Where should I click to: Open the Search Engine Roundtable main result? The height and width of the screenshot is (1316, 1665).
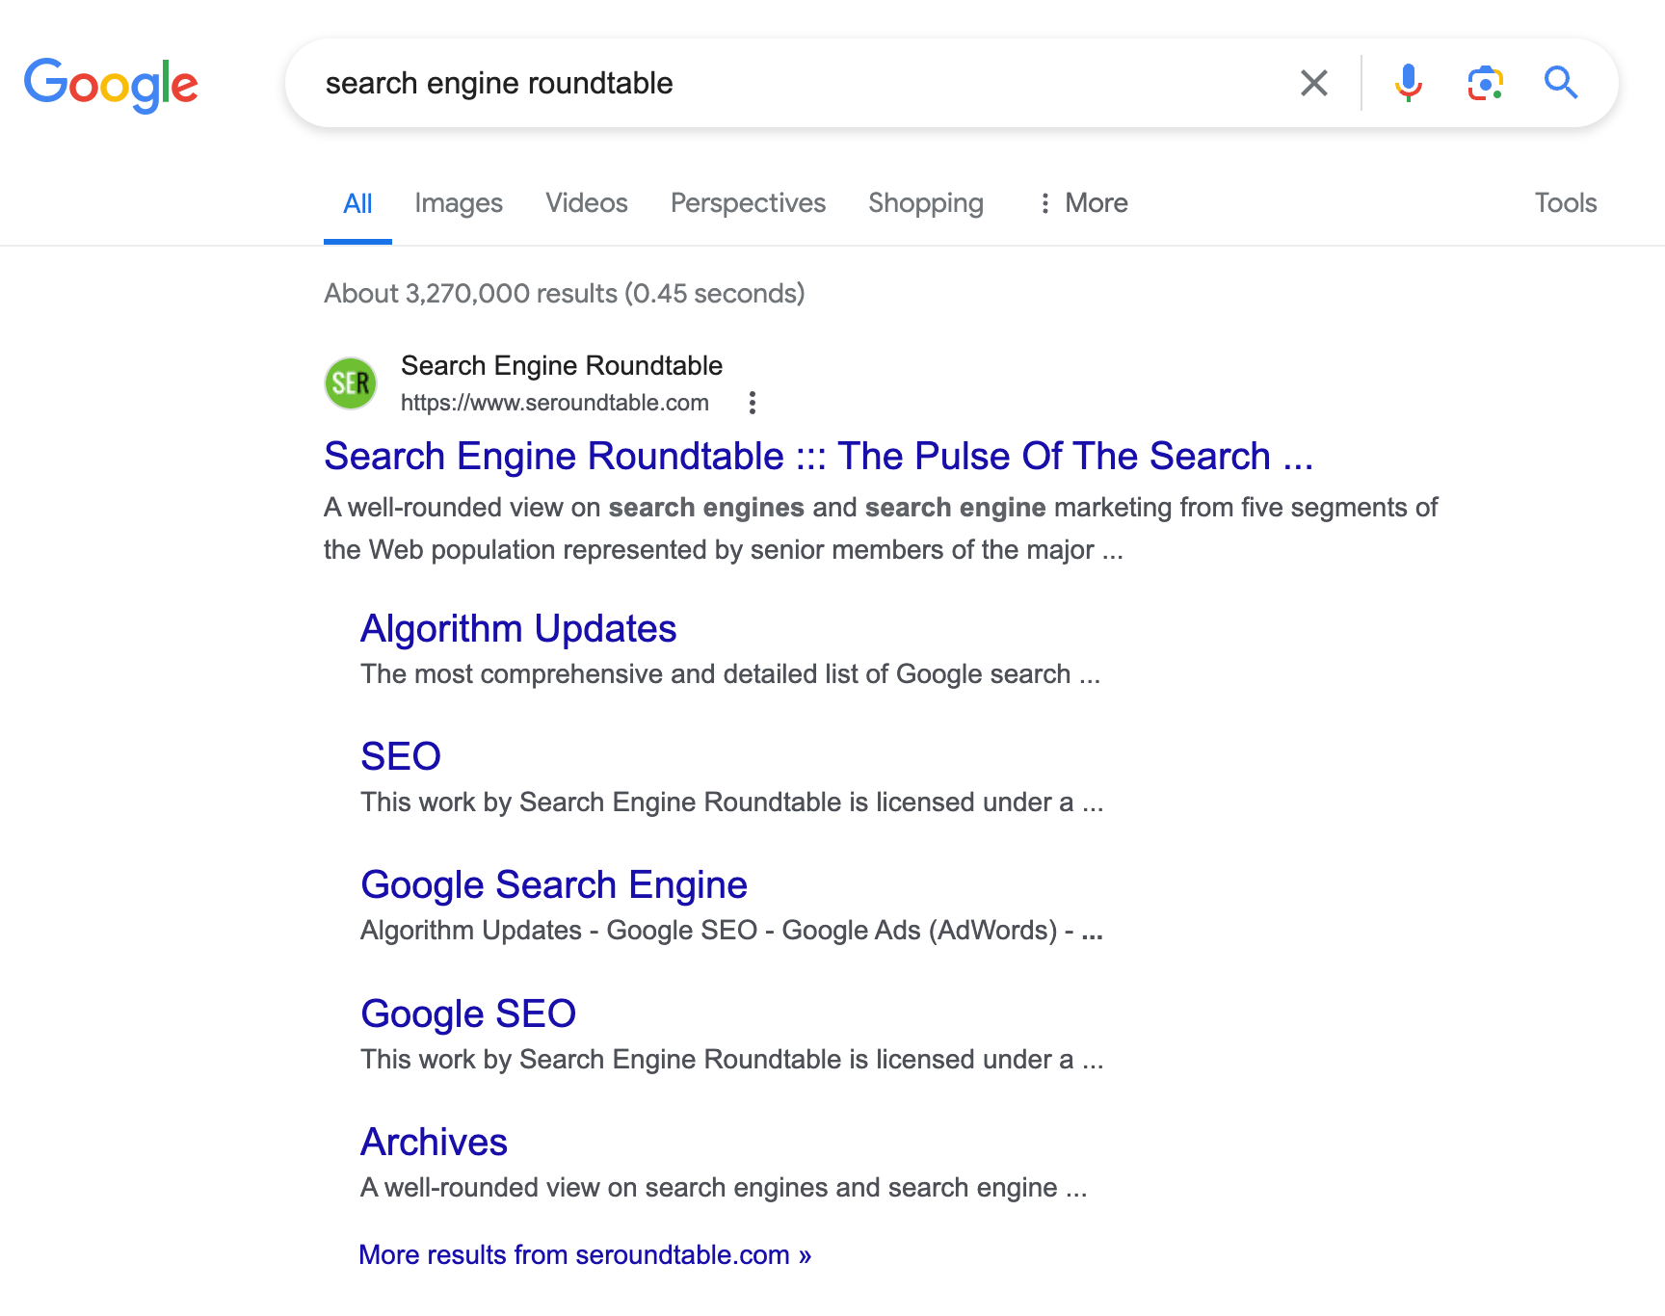click(x=819, y=457)
